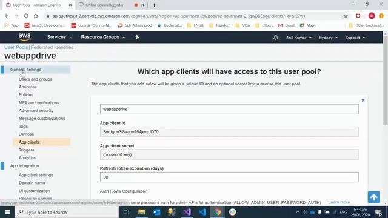Open Visual Studio from the taskbar
Viewport: 388px width, 218px height.
pos(187,212)
